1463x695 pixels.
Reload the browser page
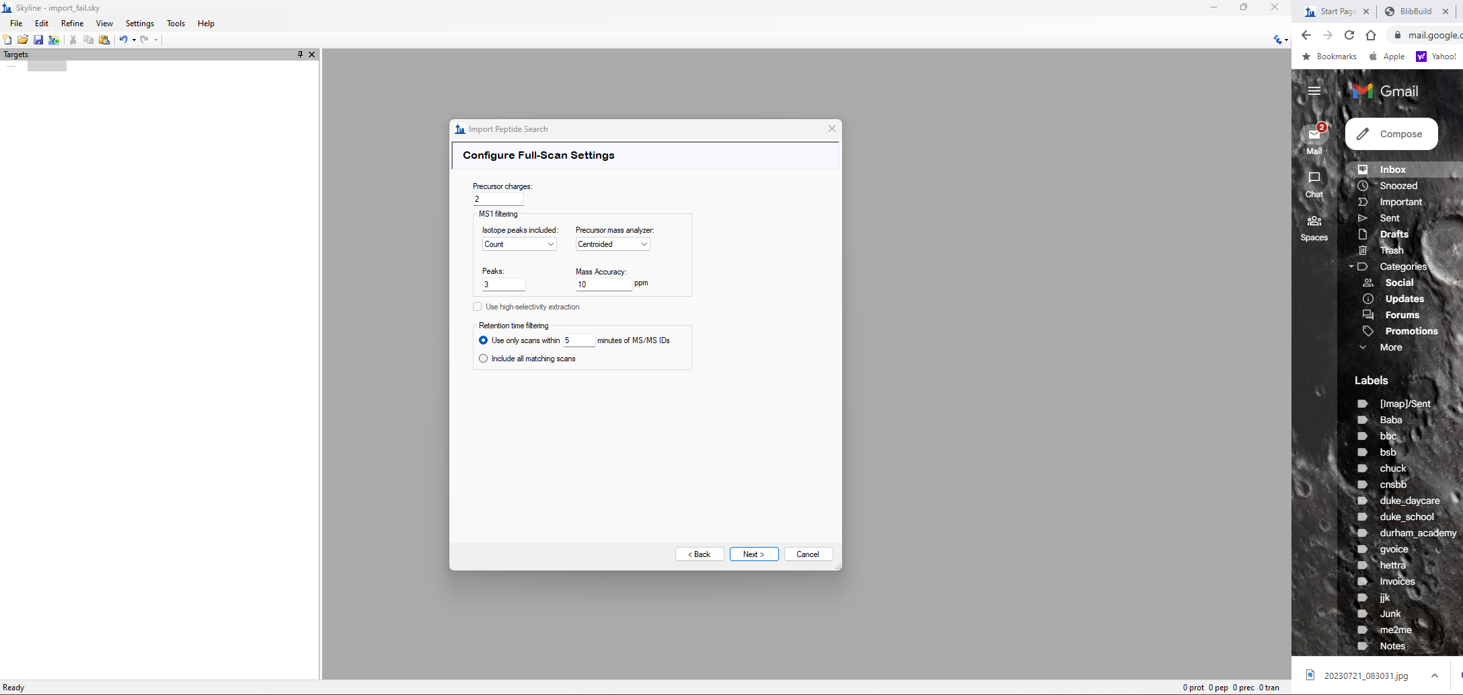tap(1349, 35)
